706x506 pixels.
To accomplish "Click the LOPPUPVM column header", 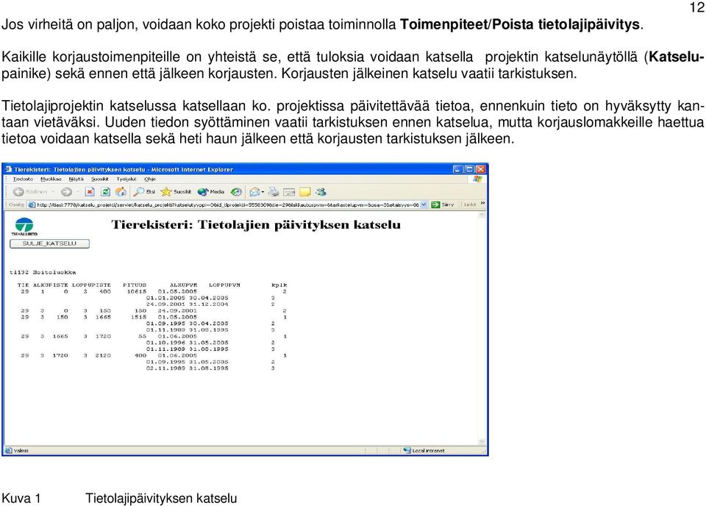I will click(x=225, y=285).
